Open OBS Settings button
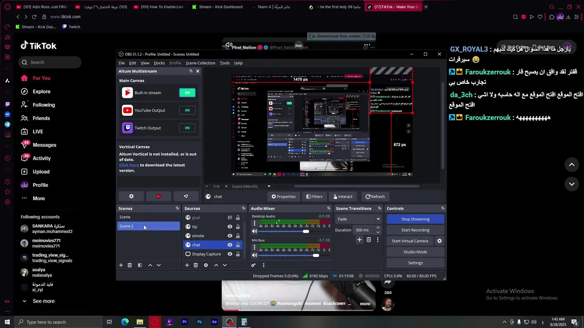The width and height of the screenshot is (584, 328). (415, 263)
